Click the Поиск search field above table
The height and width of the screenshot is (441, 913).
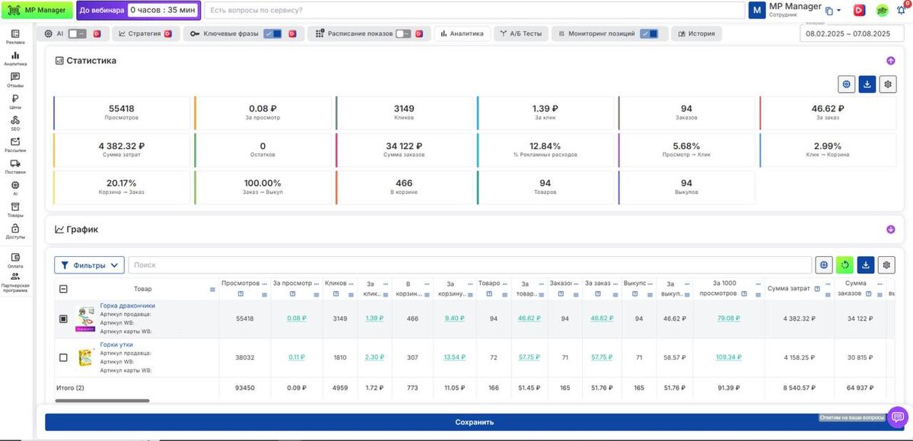click(x=470, y=265)
